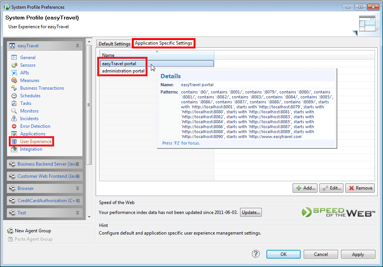383x267 pixels.
Task: Open the Measures page
Action: click(30, 80)
